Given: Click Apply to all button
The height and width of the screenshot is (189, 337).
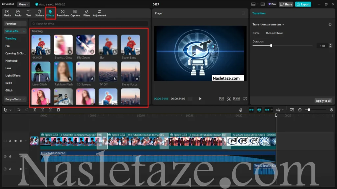Looking at the screenshot, I should pyautogui.click(x=323, y=101).
